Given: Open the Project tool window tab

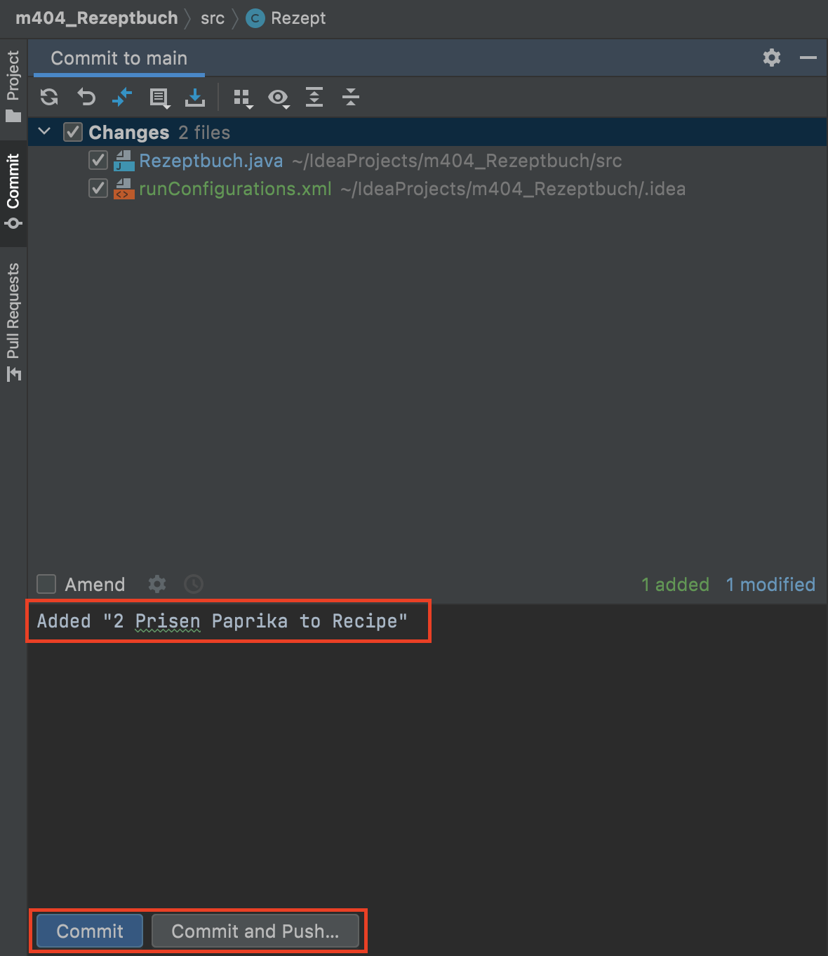Looking at the screenshot, I should [x=13, y=86].
